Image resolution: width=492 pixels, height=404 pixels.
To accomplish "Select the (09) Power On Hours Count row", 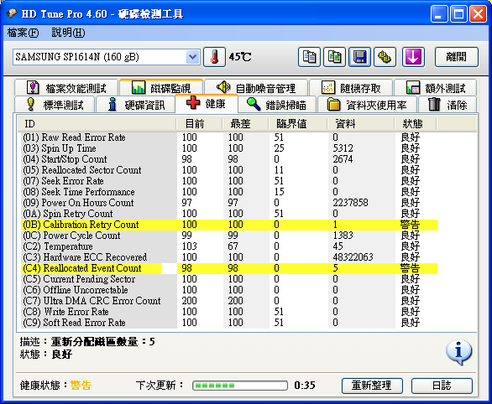I will click(229, 203).
